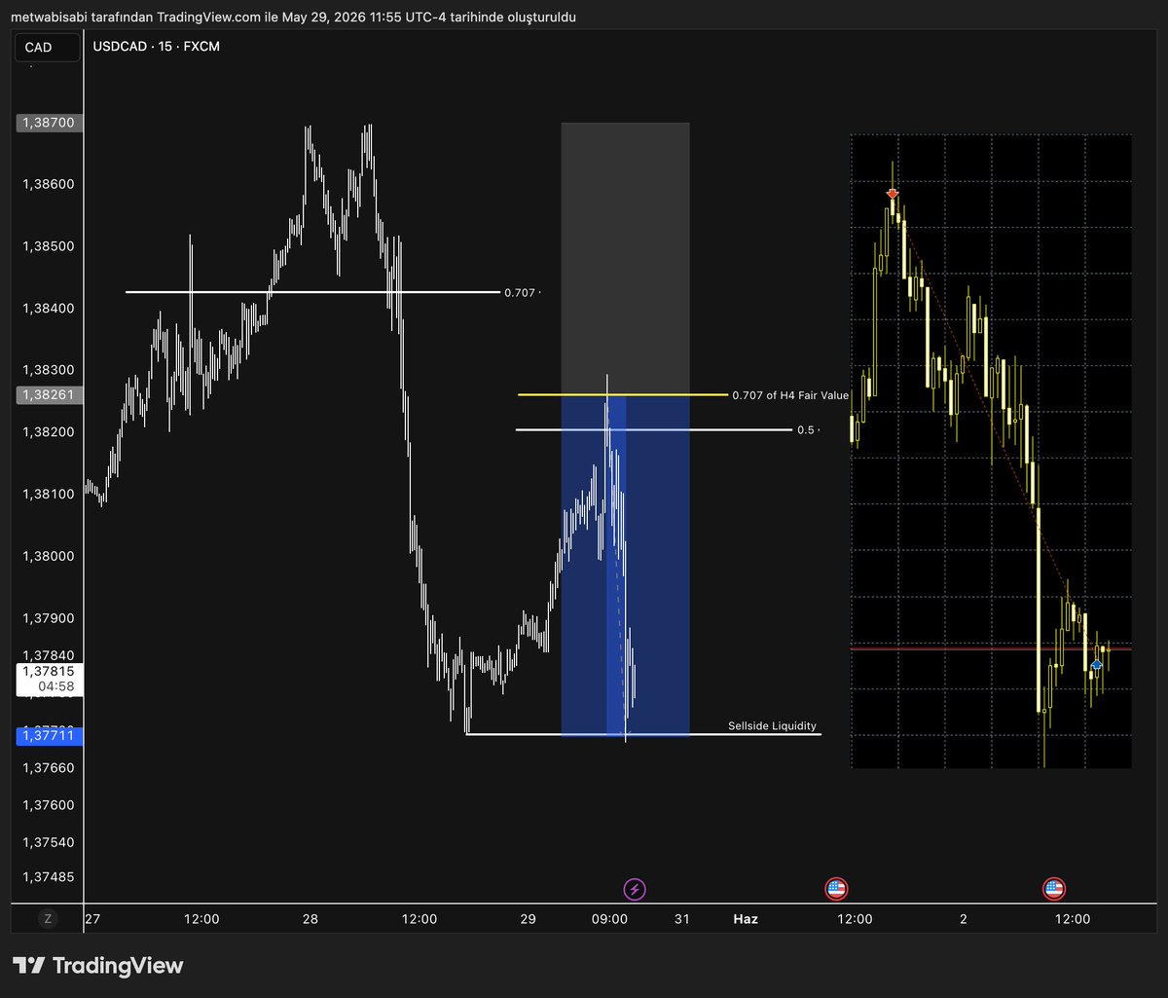Select the 0.707 level label
Viewport: 1168px width, 998px height.
pyautogui.click(x=520, y=292)
